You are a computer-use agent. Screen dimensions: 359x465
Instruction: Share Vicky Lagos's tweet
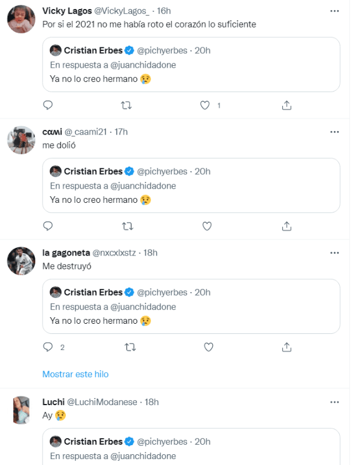287,105
